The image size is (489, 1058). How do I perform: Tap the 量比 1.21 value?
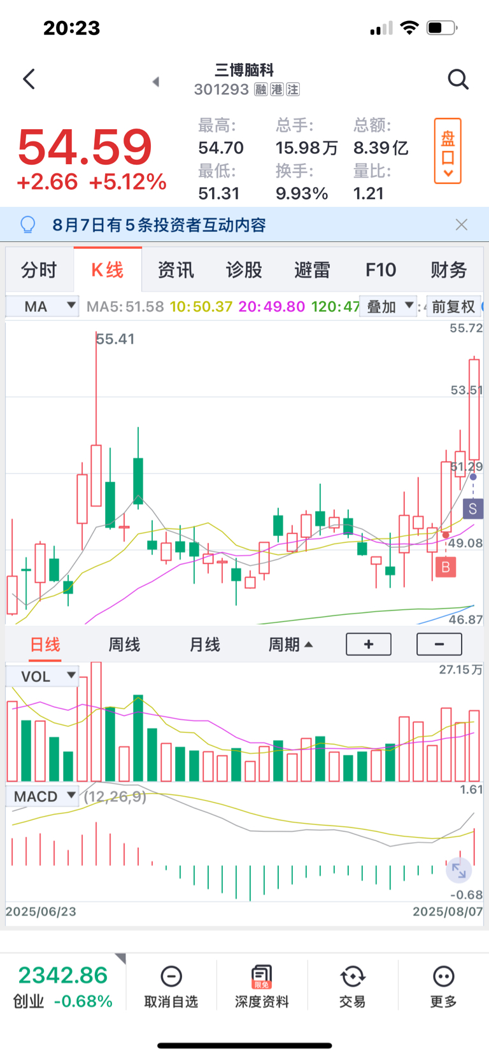[x=369, y=194]
